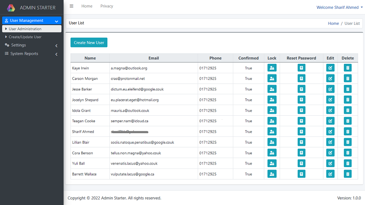Select Create/Update User in sidebar

(x=25, y=37)
